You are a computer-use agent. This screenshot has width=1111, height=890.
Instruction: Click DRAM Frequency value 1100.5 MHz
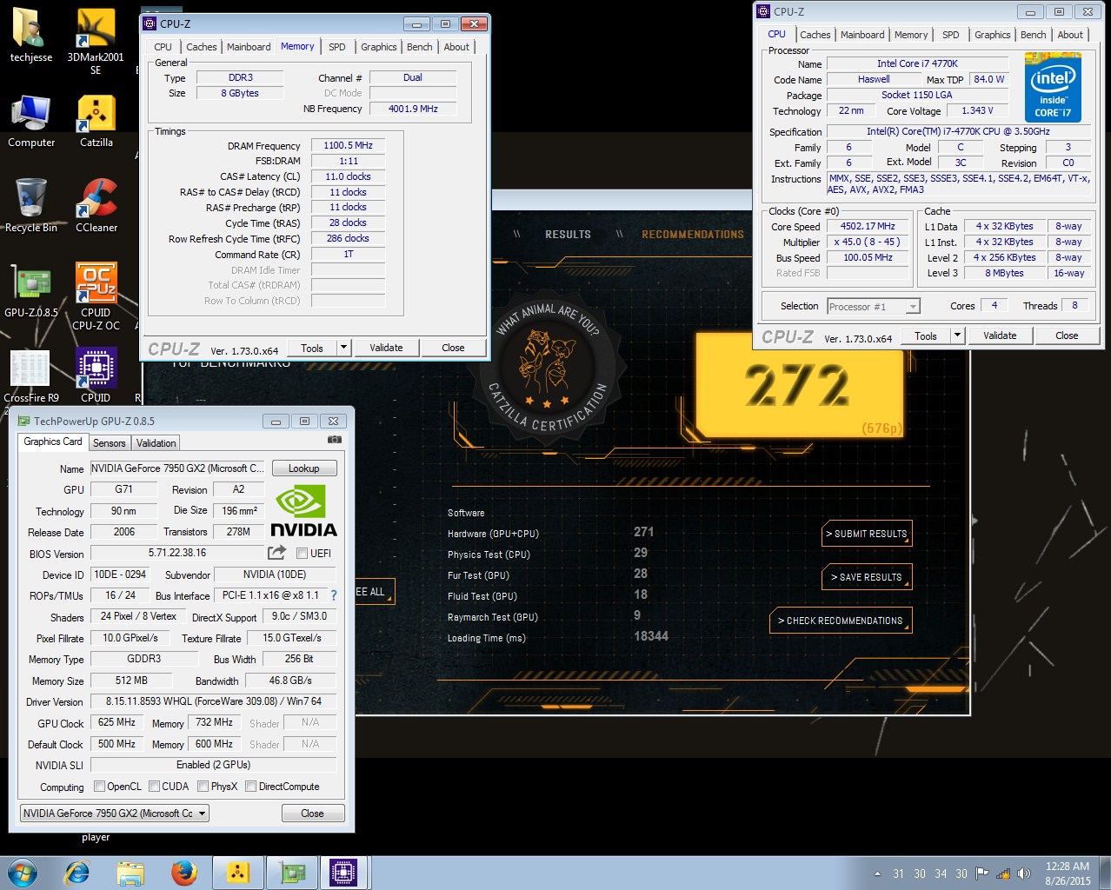coord(348,146)
